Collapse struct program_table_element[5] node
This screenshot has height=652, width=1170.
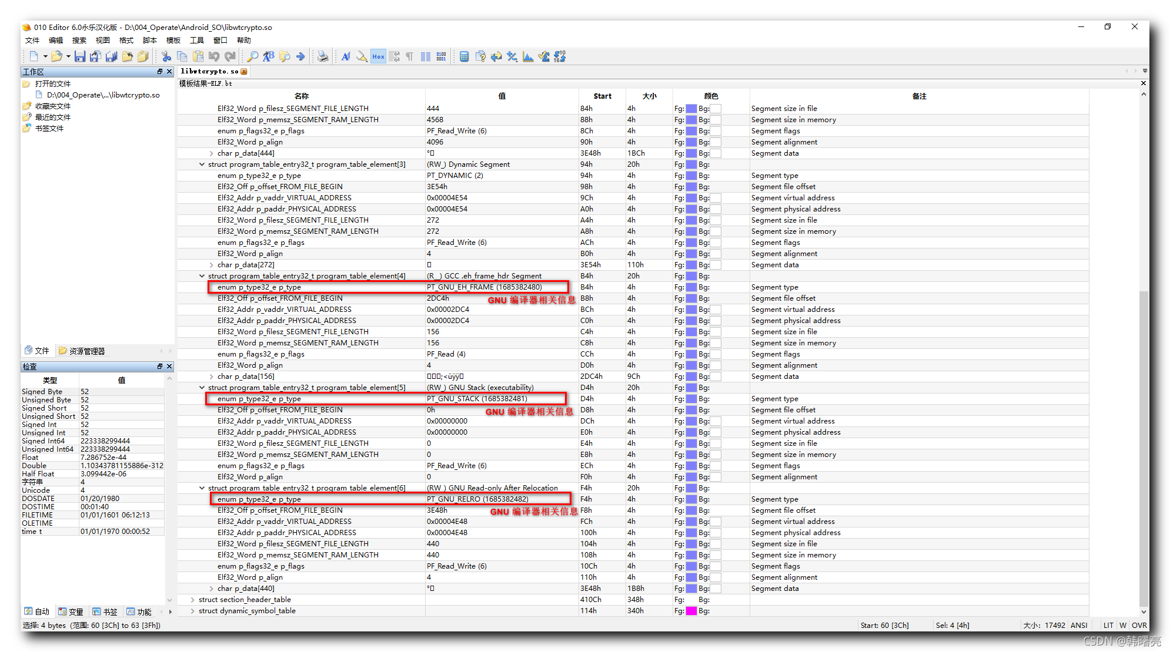coord(202,388)
